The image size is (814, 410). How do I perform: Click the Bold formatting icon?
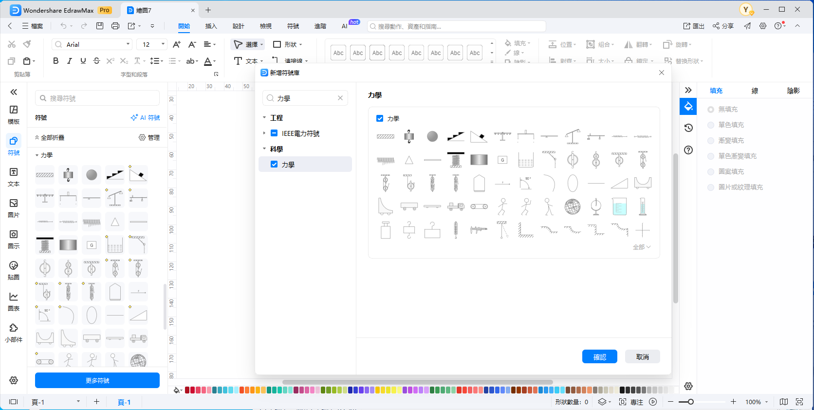coord(56,61)
